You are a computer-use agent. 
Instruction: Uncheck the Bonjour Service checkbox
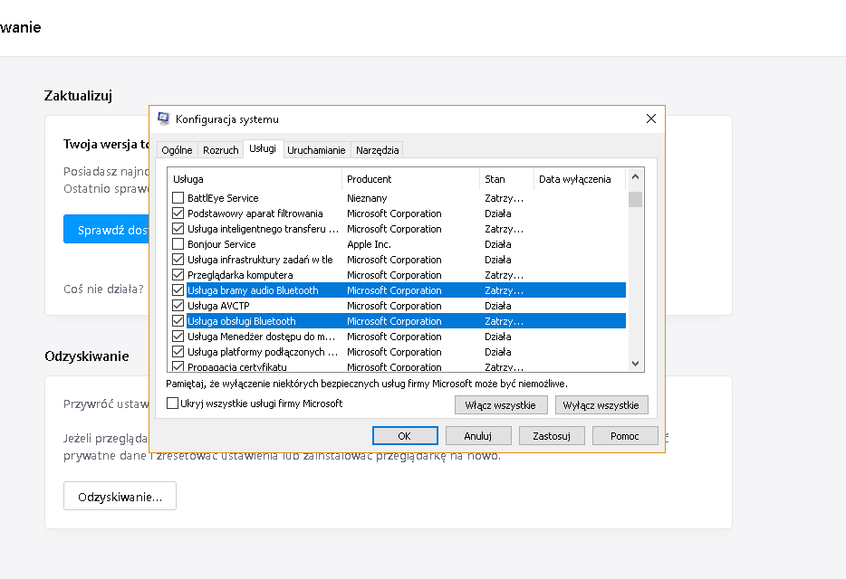tap(178, 244)
